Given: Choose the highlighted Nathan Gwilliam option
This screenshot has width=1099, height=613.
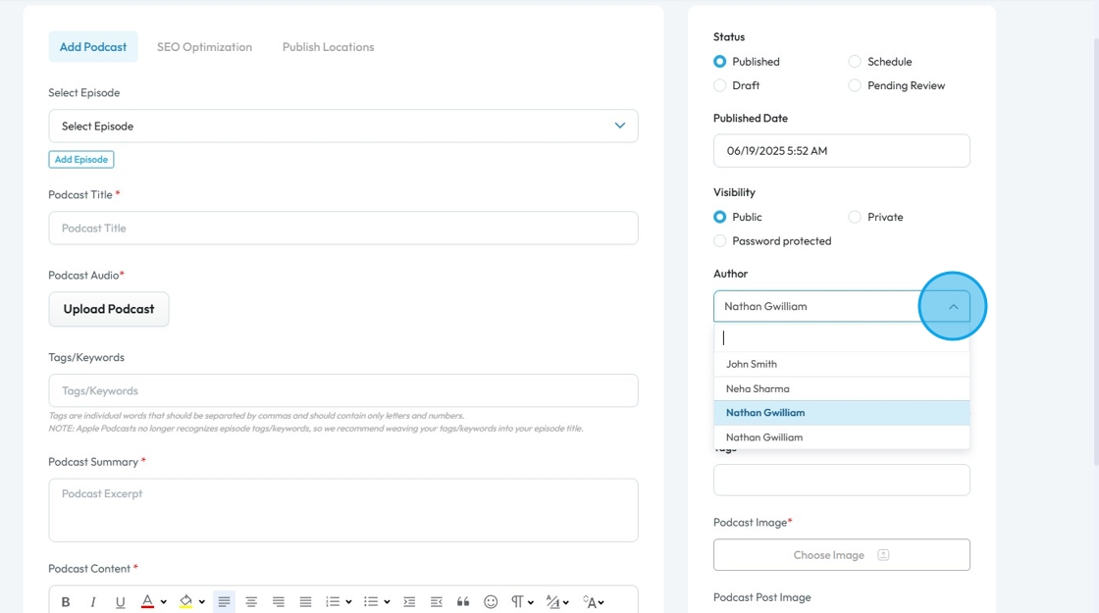Looking at the screenshot, I should [x=842, y=413].
